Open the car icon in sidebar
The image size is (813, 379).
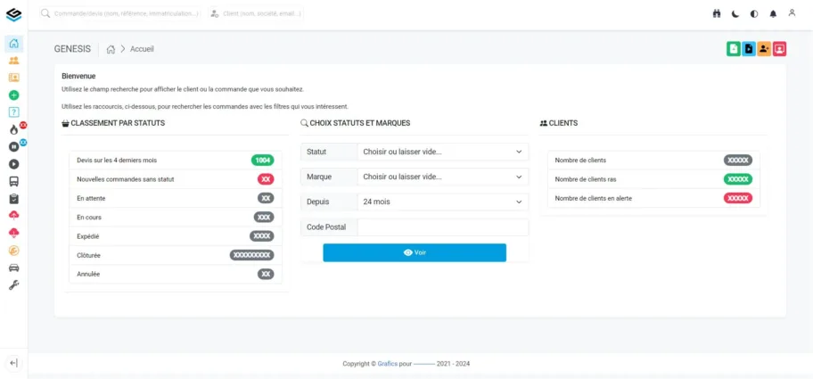tap(13, 268)
